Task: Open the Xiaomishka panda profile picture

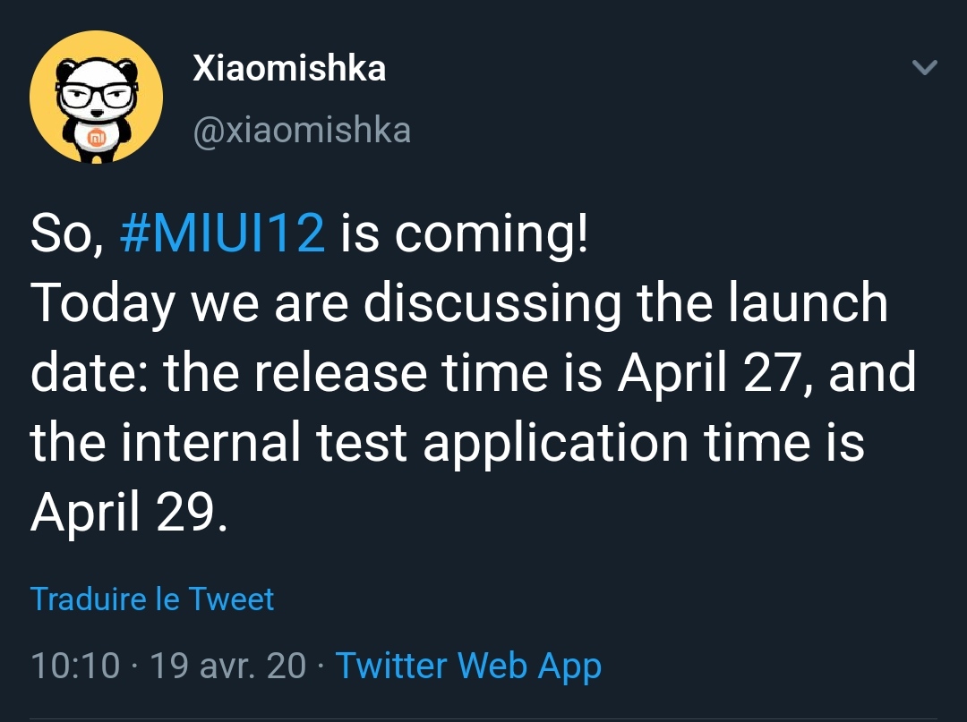Action: pos(96,98)
